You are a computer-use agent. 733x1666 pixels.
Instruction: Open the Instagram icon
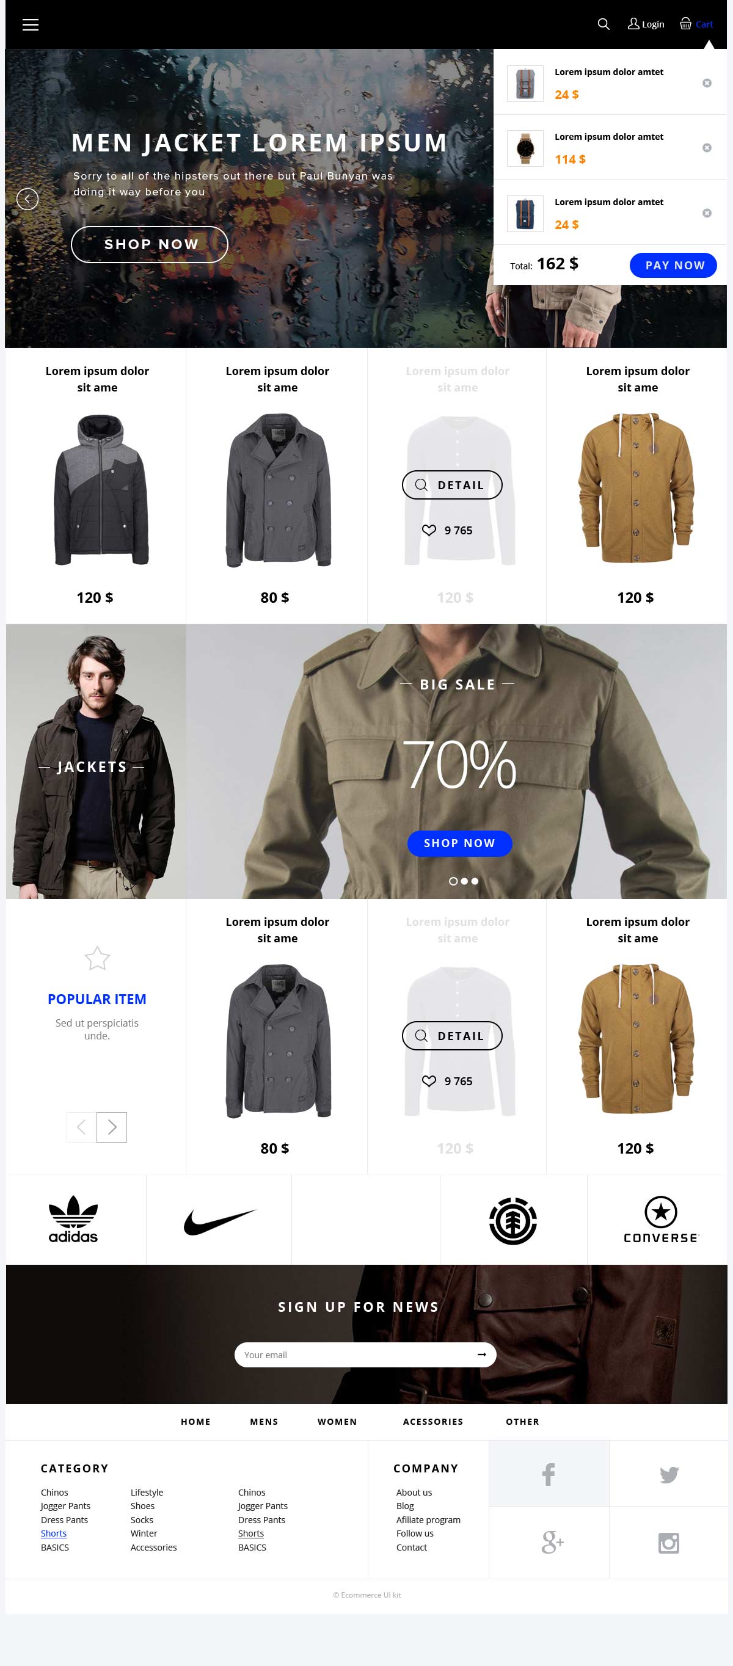[x=668, y=1543]
